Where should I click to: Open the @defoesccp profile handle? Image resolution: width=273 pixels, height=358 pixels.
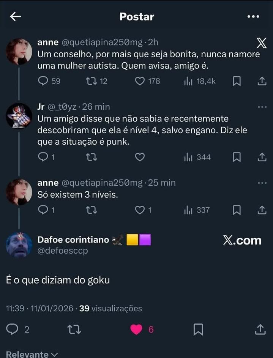tap(63, 251)
